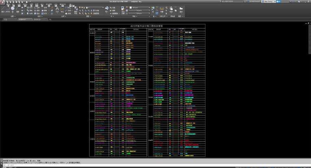The height and width of the screenshot is (168, 311).
Task: Open the AutoCAD application menu (red A)
Action: (x=2, y=3)
